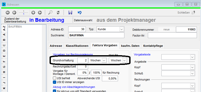Image resolution: width=201 pixels, height=92 pixels.
Task: Undo changes with the blue arrow
Action: [x=79, y=13]
